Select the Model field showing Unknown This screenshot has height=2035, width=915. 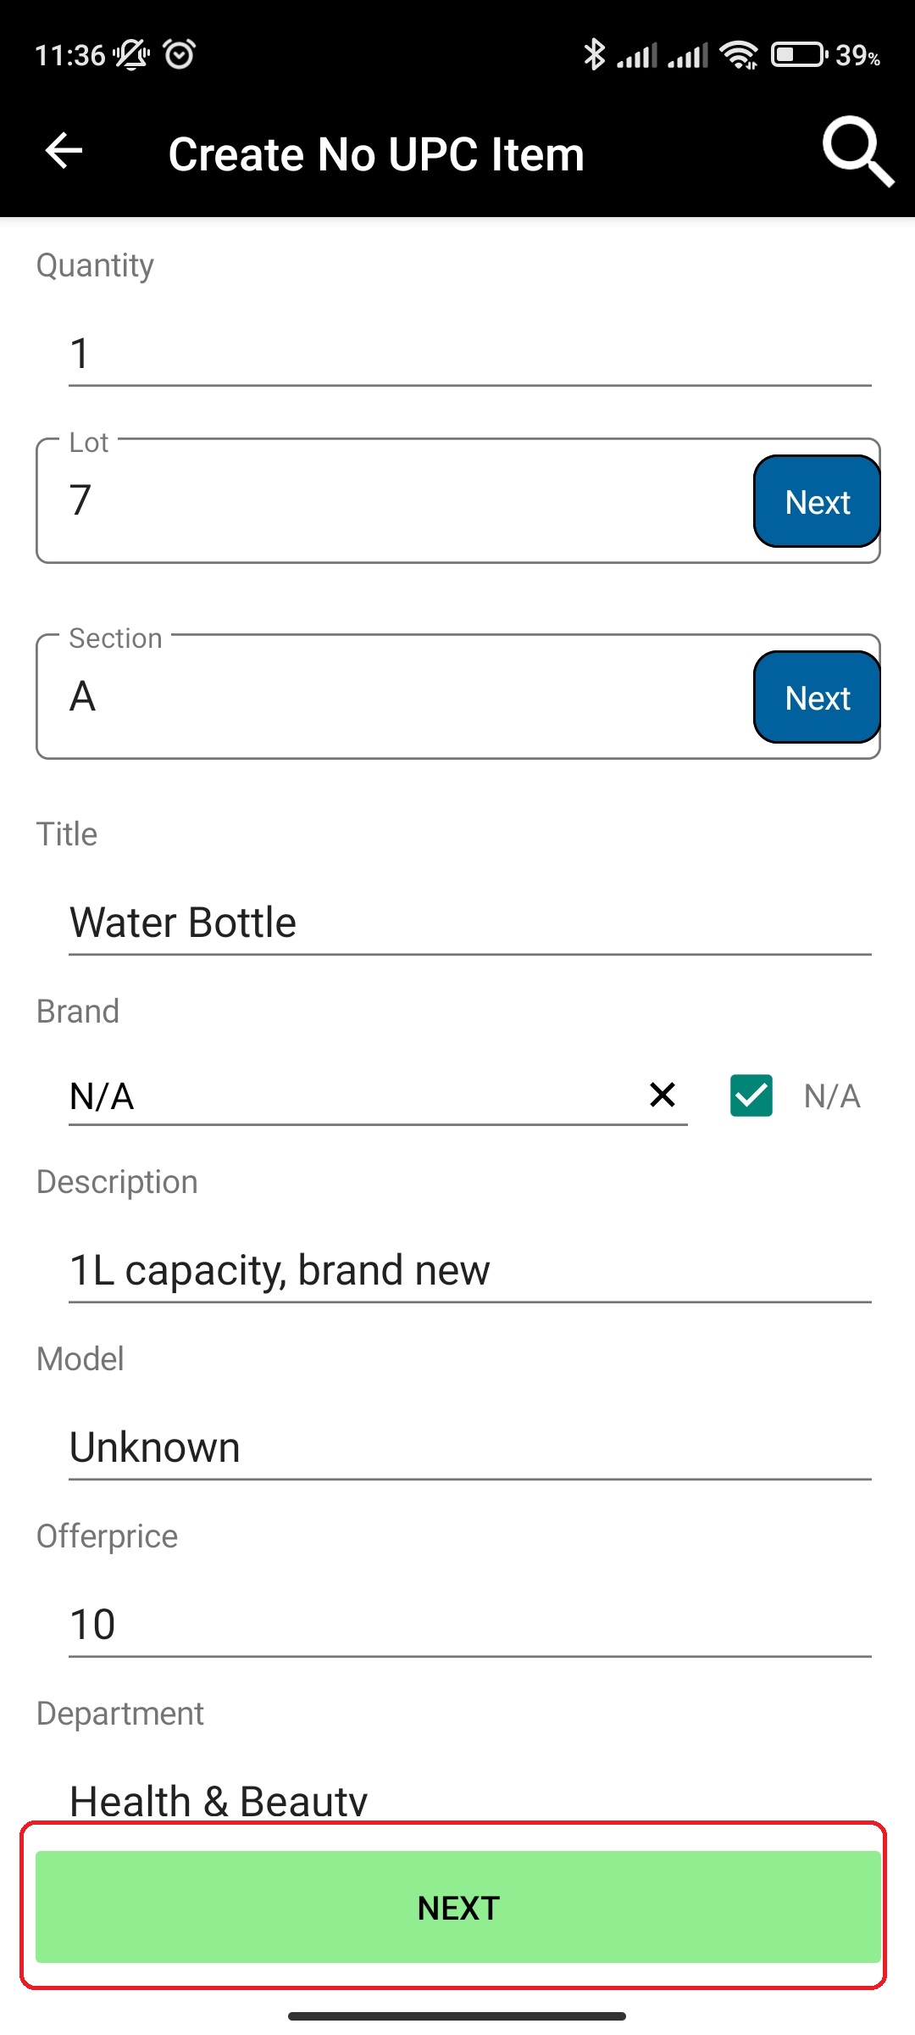click(x=470, y=1447)
